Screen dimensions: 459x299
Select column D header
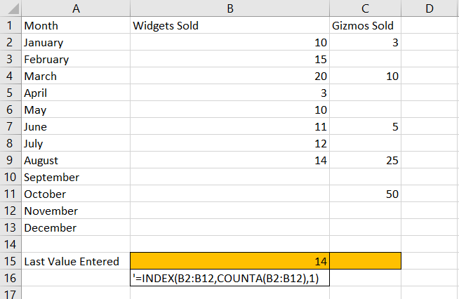(x=430, y=8)
